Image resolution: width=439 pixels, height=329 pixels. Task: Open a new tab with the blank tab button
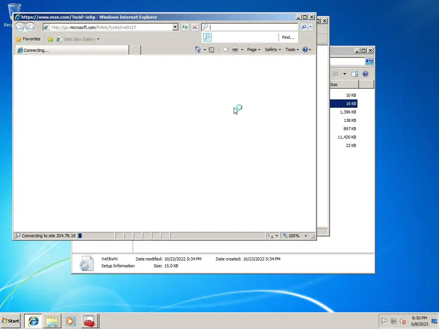point(136,50)
